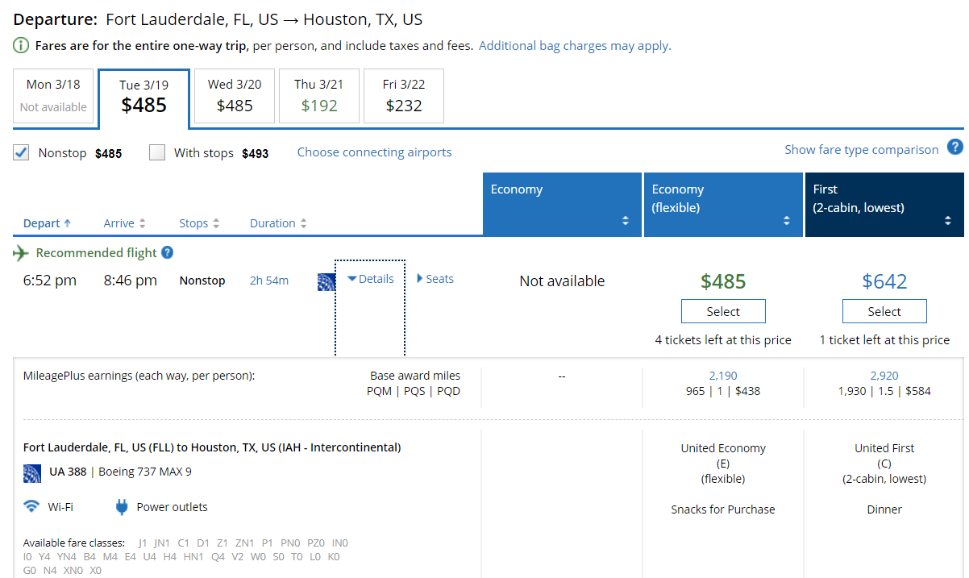This screenshot has width=969, height=578.
Task: Click the Base award miles label
Action: click(x=415, y=376)
